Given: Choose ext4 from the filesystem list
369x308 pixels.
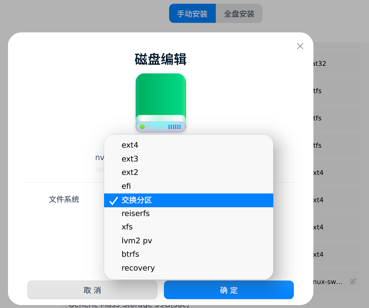Looking at the screenshot, I should click(x=189, y=145).
